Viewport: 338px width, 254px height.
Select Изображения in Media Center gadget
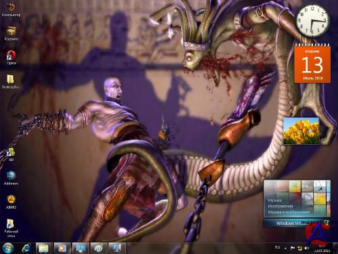coord(281,206)
